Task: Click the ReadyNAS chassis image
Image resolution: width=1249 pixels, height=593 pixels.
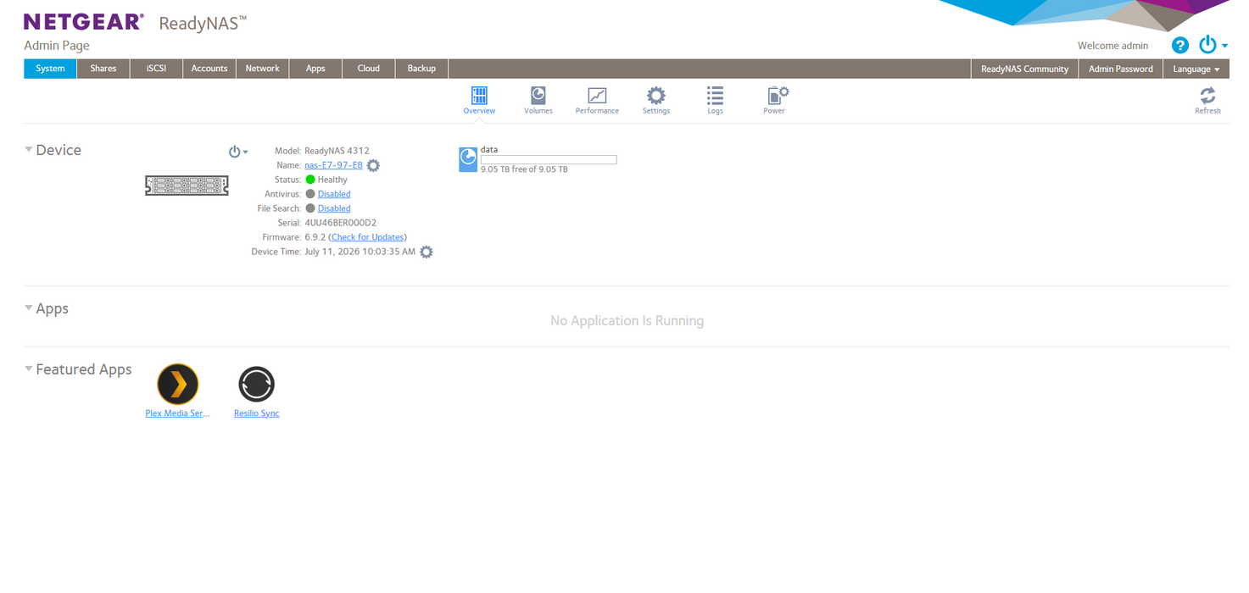Action: pyautogui.click(x=187, y=186)
